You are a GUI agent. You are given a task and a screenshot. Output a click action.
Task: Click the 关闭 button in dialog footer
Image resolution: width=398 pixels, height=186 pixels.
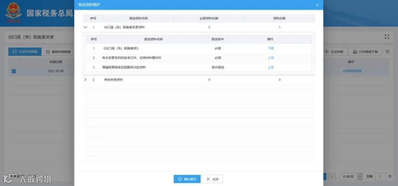(212, 179)
